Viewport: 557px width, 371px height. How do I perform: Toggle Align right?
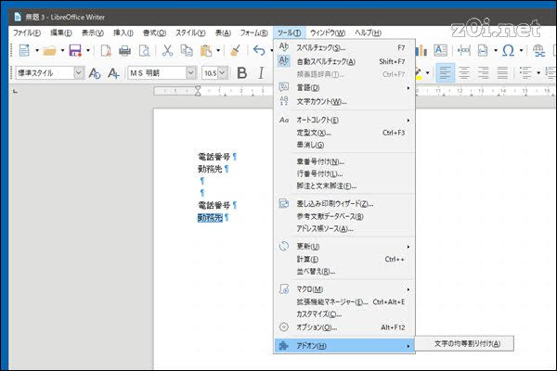click(x=483, y=72)
